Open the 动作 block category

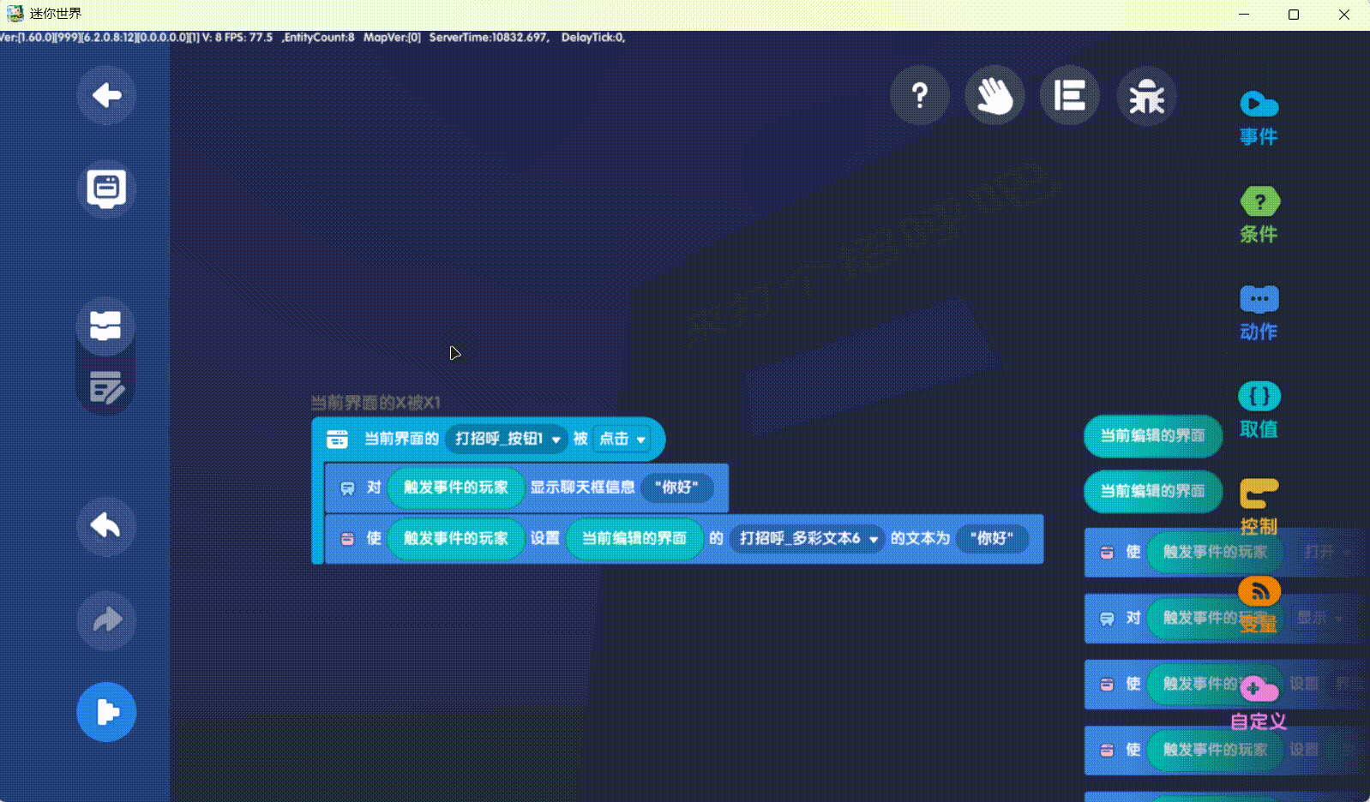pos(1259,314)
